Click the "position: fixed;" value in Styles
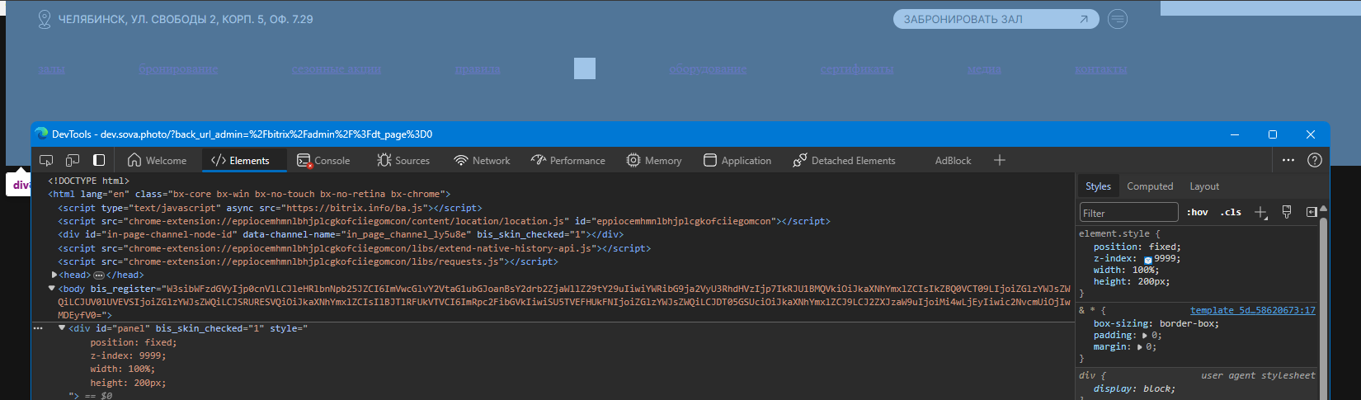The height and width of the screenshot is (400, 1361). point(1165,247)
